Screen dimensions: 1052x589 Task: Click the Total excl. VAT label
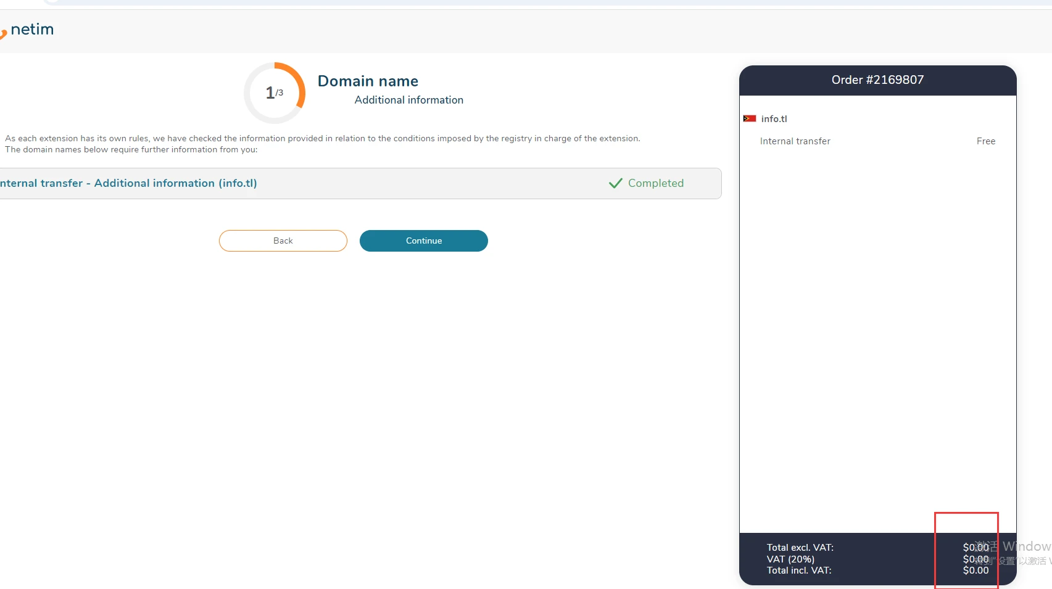coord(800,548)
